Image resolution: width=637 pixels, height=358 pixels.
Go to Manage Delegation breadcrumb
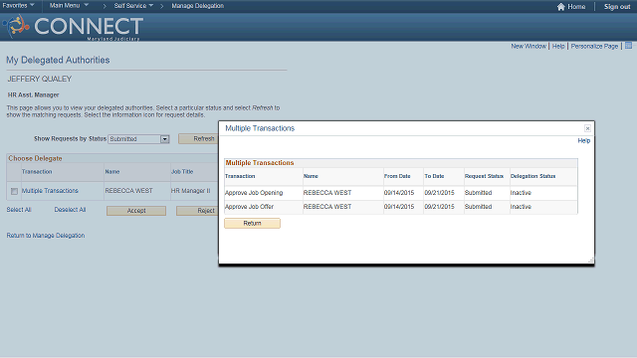tap(197, 6)
